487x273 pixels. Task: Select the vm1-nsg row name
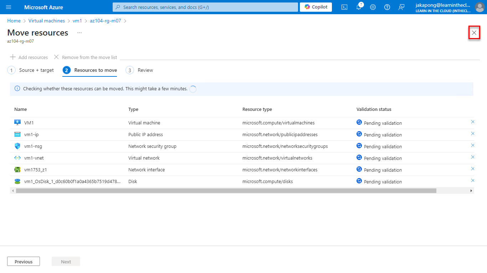click(x=33, y=146)
